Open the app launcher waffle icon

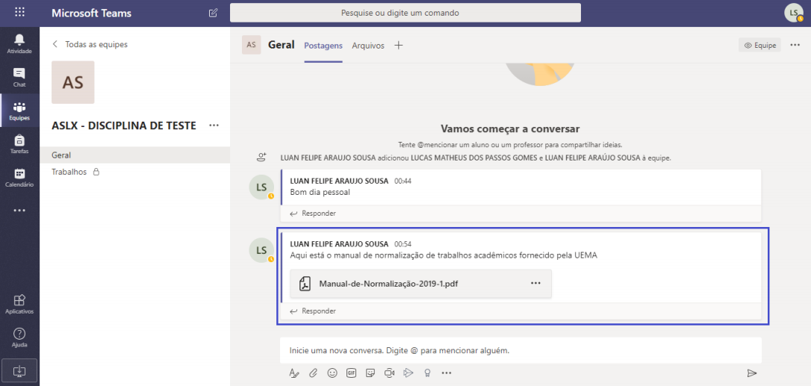19,13
